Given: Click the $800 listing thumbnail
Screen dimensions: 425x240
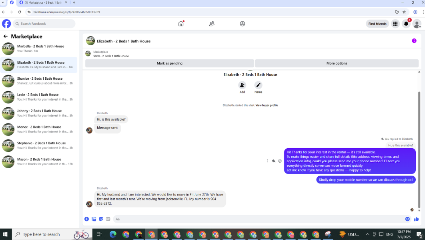Looking at the screenshot, I should [x=88, y=53].
